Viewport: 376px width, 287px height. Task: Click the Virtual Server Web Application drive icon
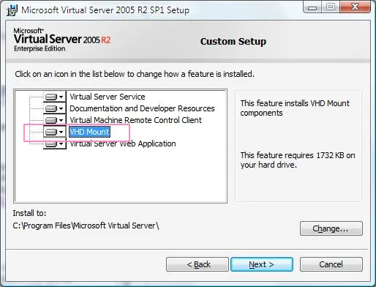[51, 143]
